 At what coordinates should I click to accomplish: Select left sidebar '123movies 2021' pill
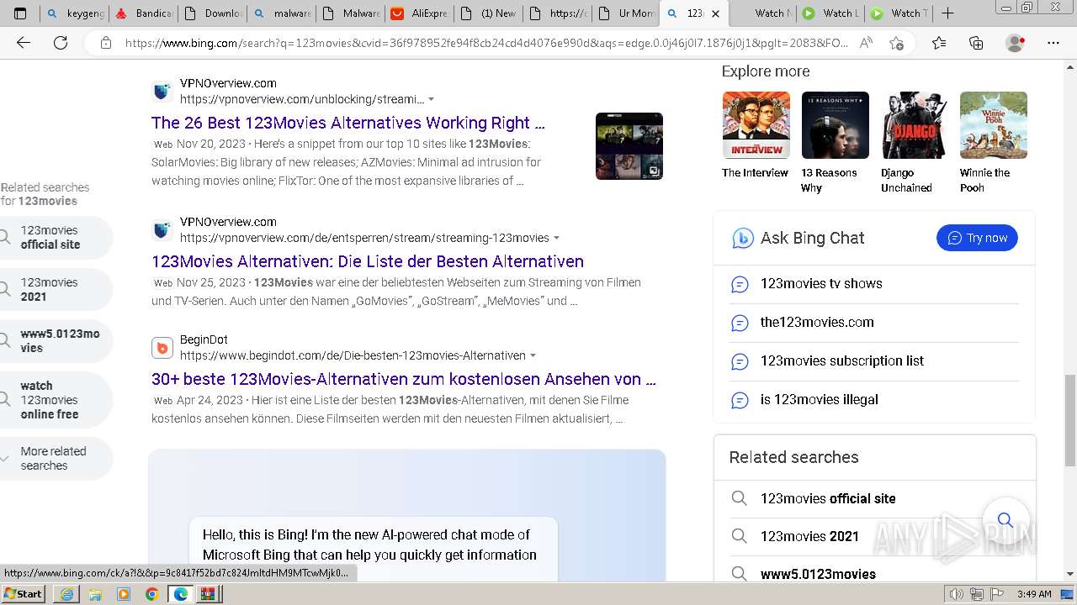(x=56, y=289)
